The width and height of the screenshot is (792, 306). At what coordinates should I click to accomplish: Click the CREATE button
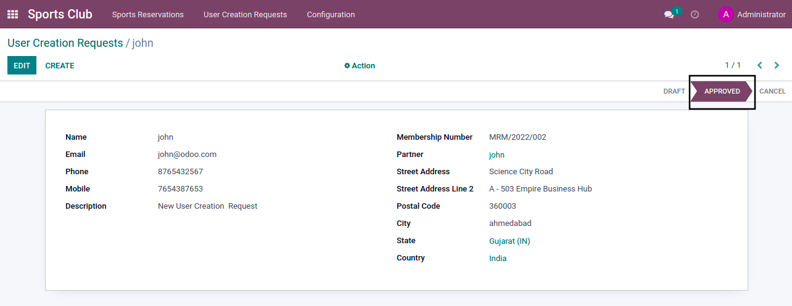pos(60,66)
